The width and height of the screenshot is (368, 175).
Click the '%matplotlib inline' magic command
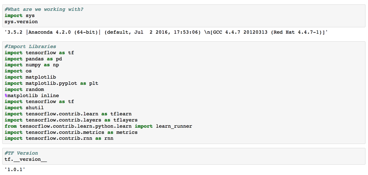click(x=31, y=96)
